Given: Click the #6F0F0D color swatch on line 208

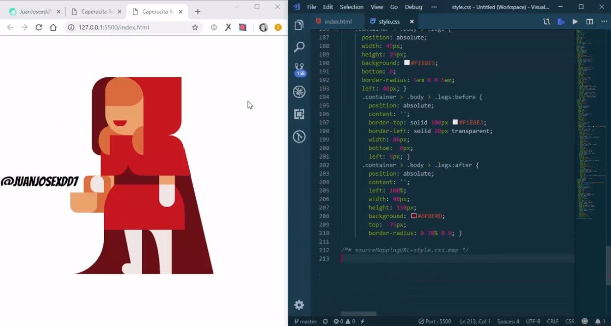Looking at the screenshot, I should pyautogui.click(x=414, y=216).
